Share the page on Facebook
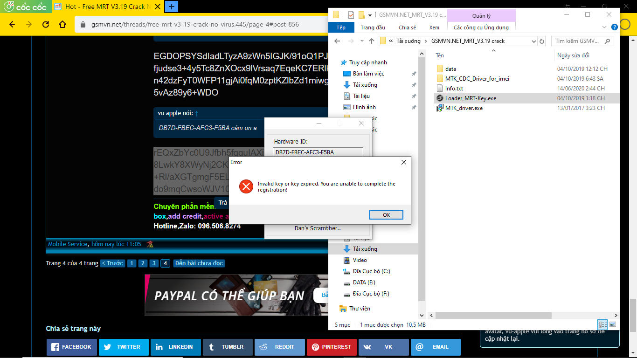Viewport: 637px width, 358px height. pos(72,347)
